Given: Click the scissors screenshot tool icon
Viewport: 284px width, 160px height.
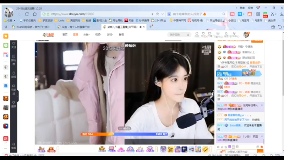Looking at the screenshot, I should [x=272, y=14].
